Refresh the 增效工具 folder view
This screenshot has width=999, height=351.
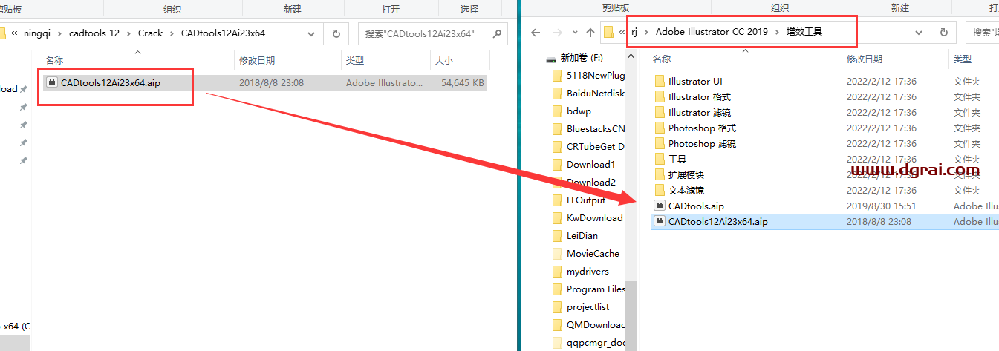[943, 33]
